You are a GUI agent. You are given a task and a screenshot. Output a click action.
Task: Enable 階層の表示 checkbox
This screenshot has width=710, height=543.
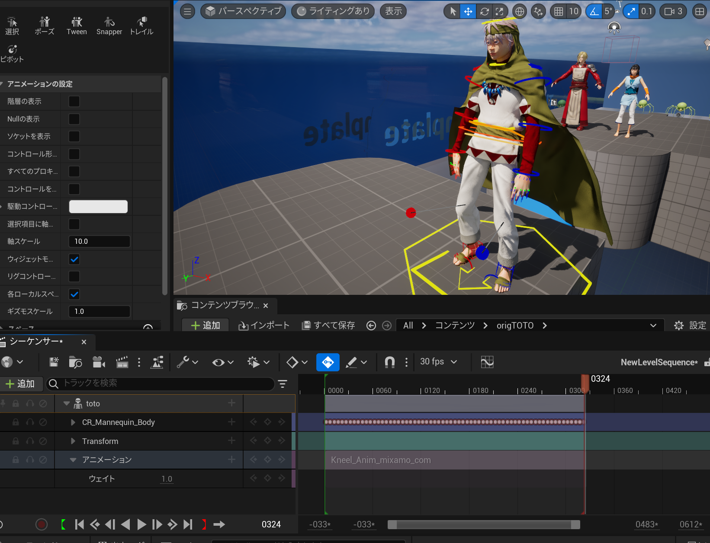pos(74,102)
